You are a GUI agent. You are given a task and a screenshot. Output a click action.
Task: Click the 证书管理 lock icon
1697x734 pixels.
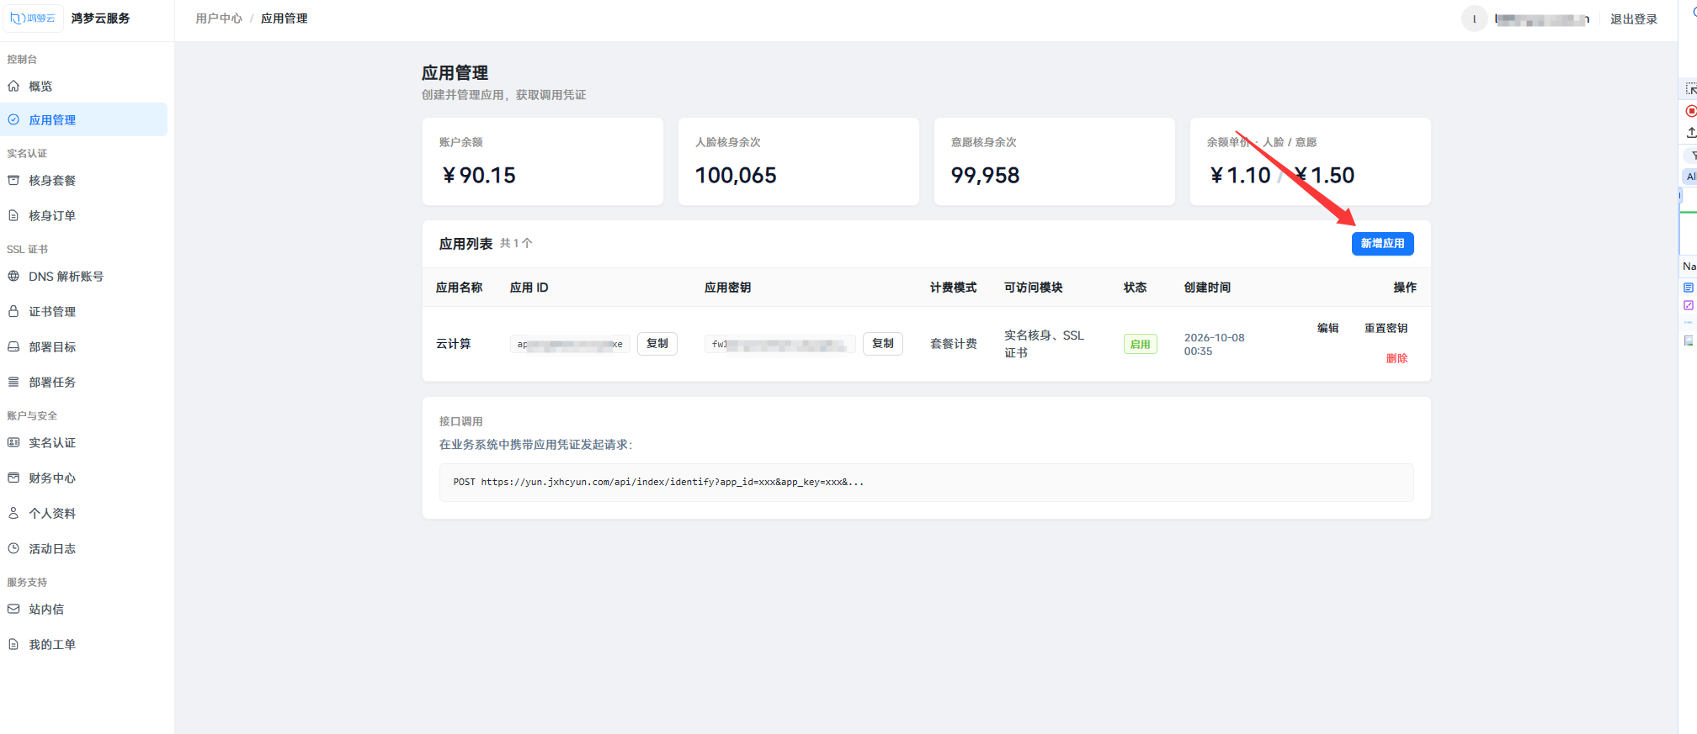click(x=13, y=311)
